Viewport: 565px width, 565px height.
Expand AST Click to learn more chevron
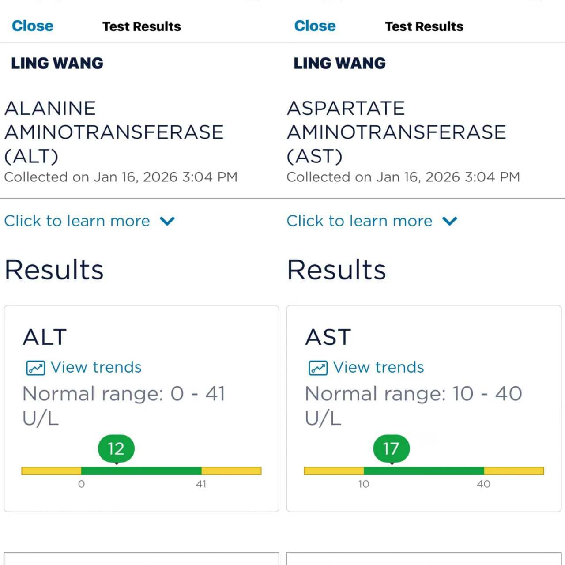[450, 221]
